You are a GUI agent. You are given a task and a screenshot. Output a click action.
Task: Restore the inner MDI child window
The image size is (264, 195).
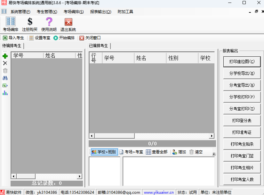pos(256,11)
